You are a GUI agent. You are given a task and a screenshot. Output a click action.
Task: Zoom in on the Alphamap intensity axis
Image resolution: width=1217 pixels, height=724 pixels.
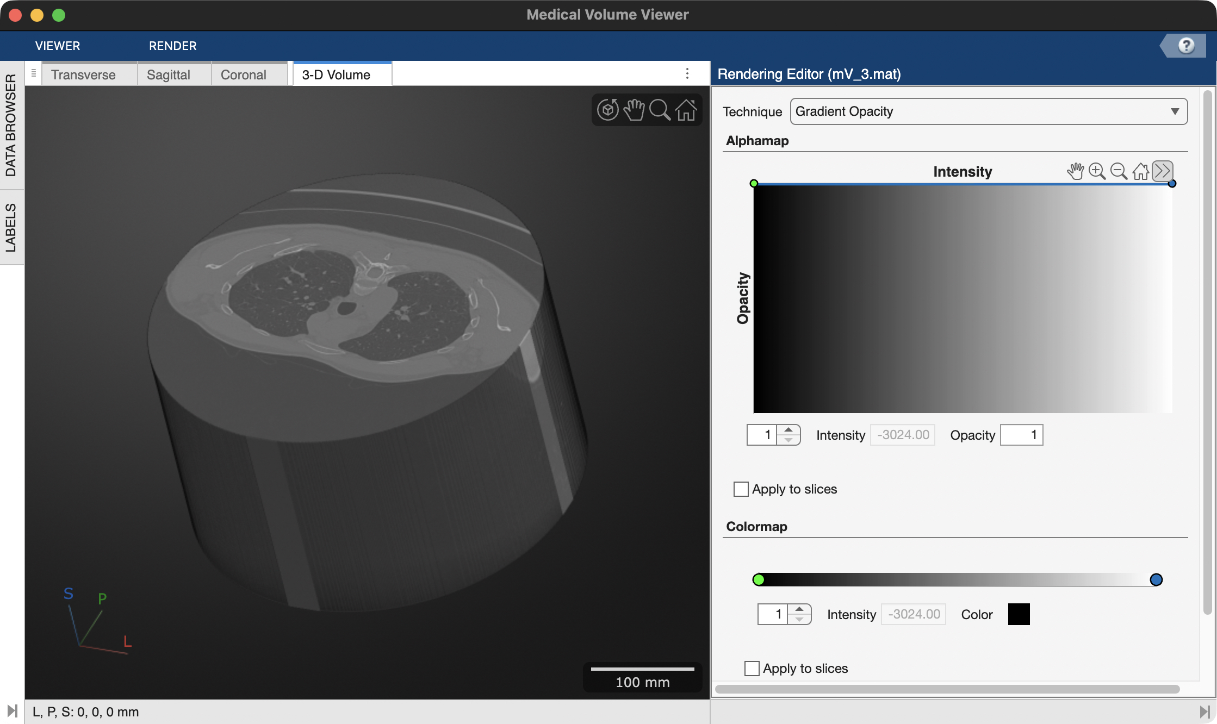point(1097,171)
